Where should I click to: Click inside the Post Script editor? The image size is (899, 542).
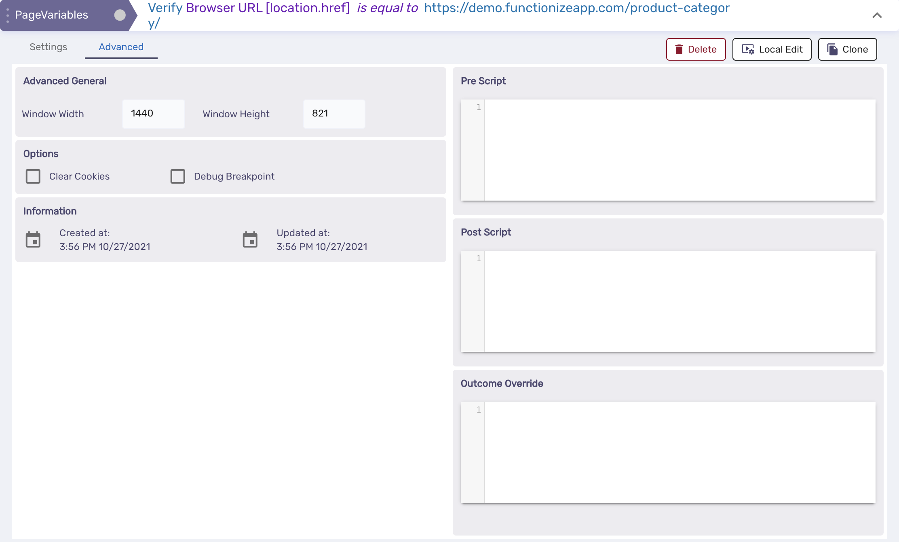pyautogui.click(x=680, y=301)
